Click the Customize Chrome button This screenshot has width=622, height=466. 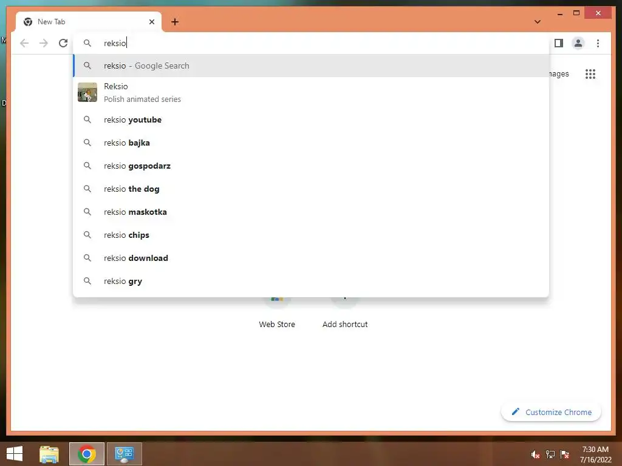[551, 412]
